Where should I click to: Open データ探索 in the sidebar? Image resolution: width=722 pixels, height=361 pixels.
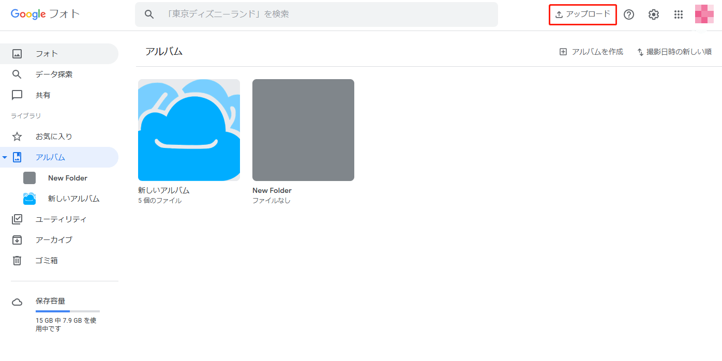[x=59, y=74]
